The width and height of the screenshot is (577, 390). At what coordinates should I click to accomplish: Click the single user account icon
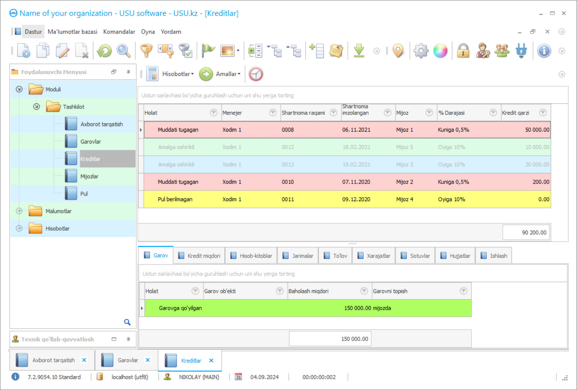pyautogui.click(x=483, y=50)
